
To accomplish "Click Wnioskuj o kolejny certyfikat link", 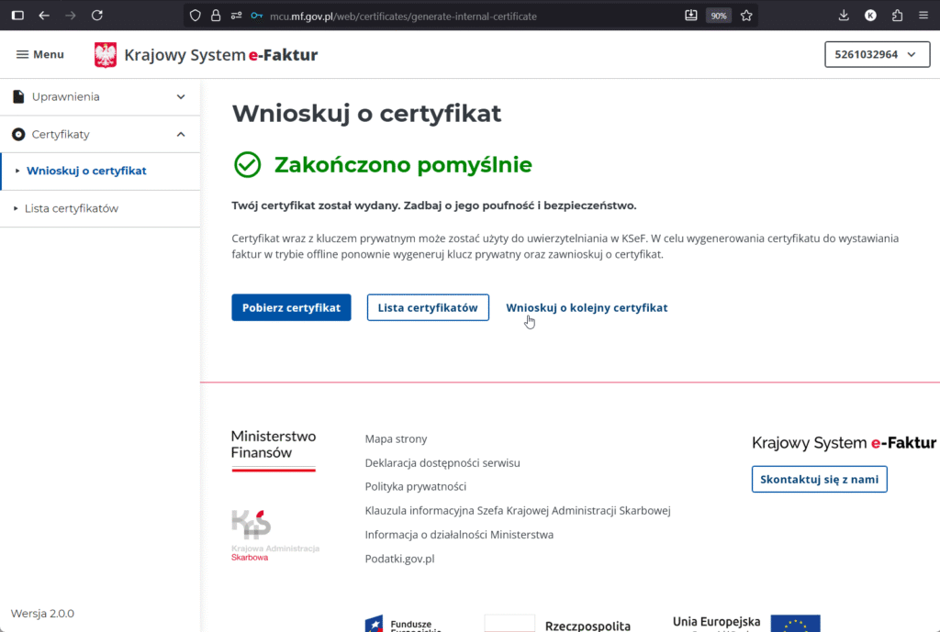I will 587,308.
